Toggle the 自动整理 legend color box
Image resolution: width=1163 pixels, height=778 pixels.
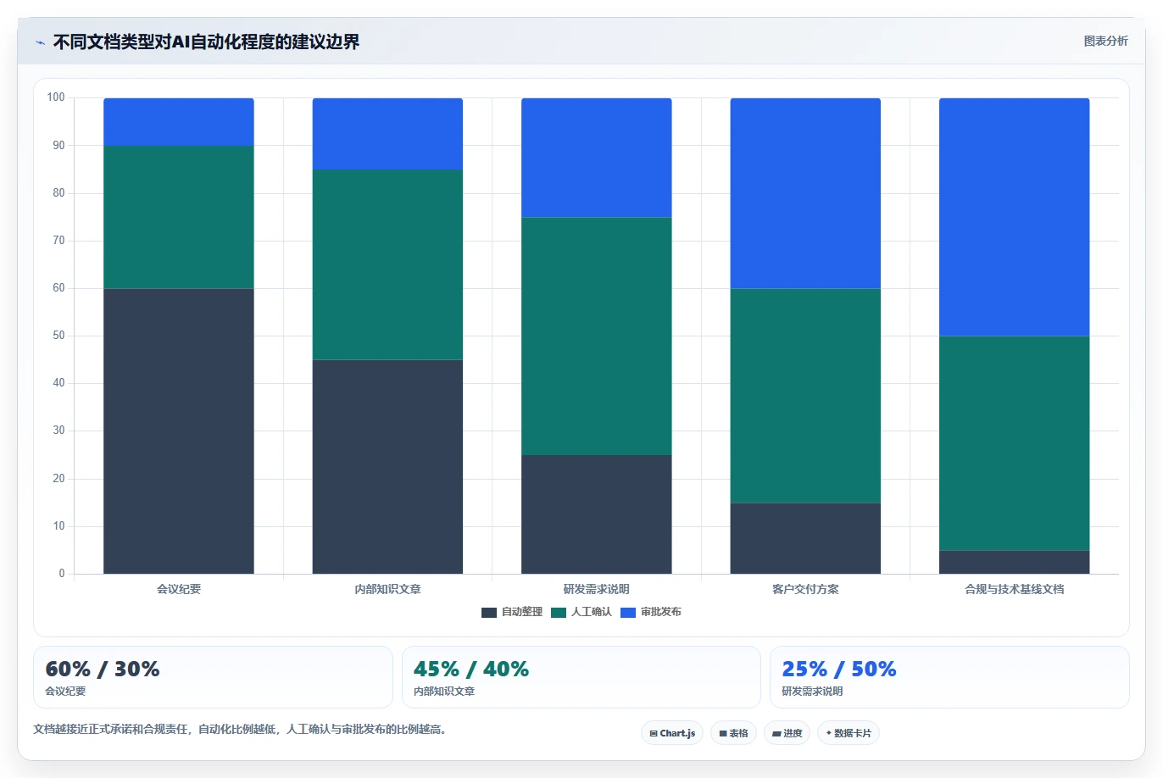click(488, 612)
